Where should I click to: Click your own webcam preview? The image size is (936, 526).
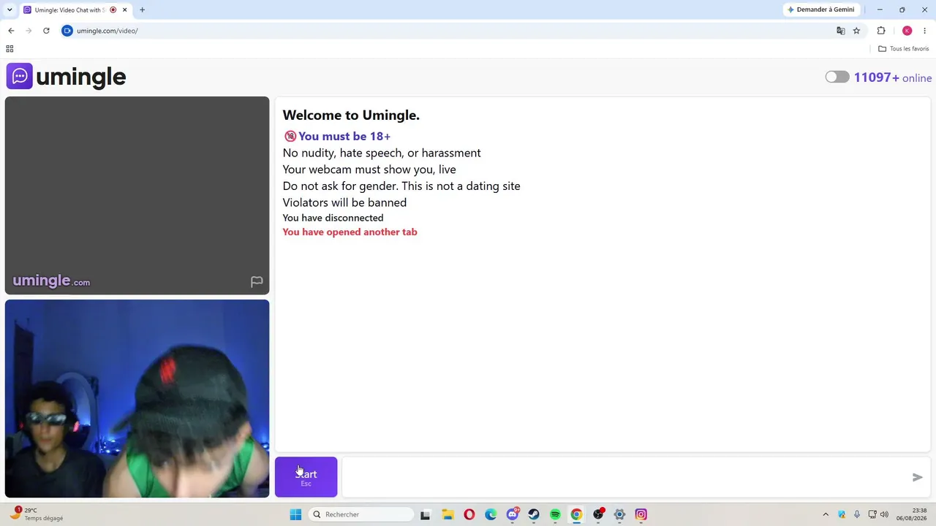tap(137, 399)
